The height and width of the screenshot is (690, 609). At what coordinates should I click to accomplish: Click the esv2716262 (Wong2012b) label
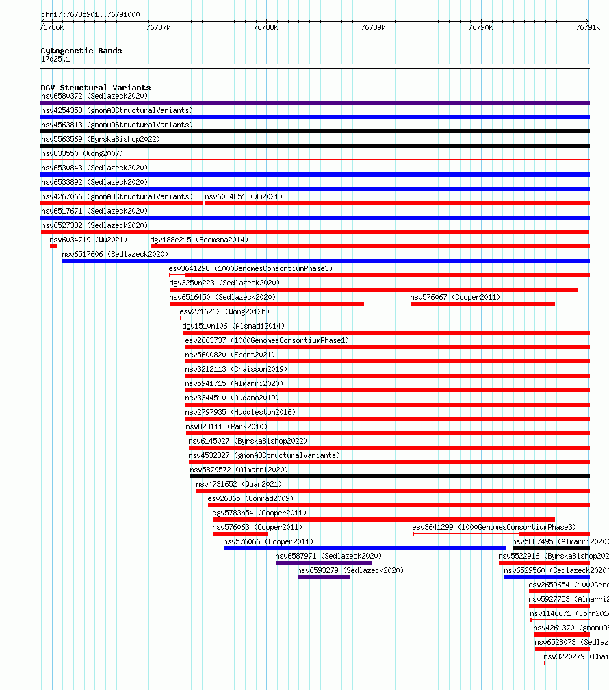point(225,311)
